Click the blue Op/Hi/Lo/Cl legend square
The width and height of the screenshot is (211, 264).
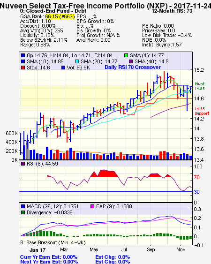tap(23, 55)
